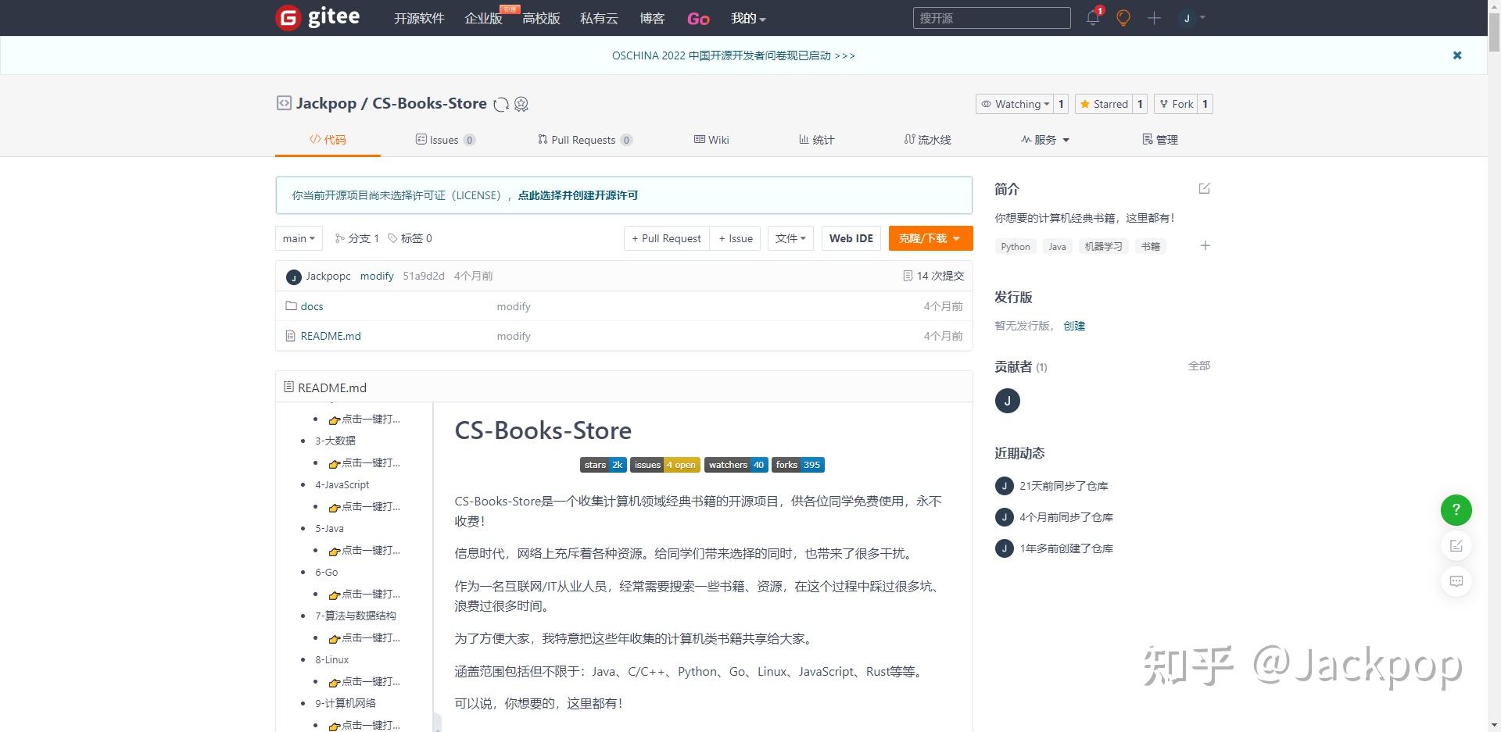Open the user avatar J menu
This screenshot has width=1501, height=732.
(1192, 17)
